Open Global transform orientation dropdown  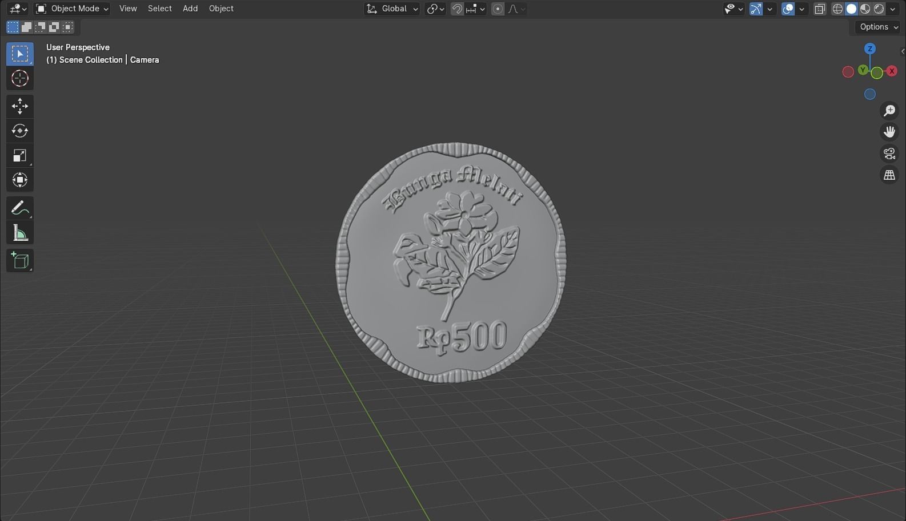click(x=392, y=9)
